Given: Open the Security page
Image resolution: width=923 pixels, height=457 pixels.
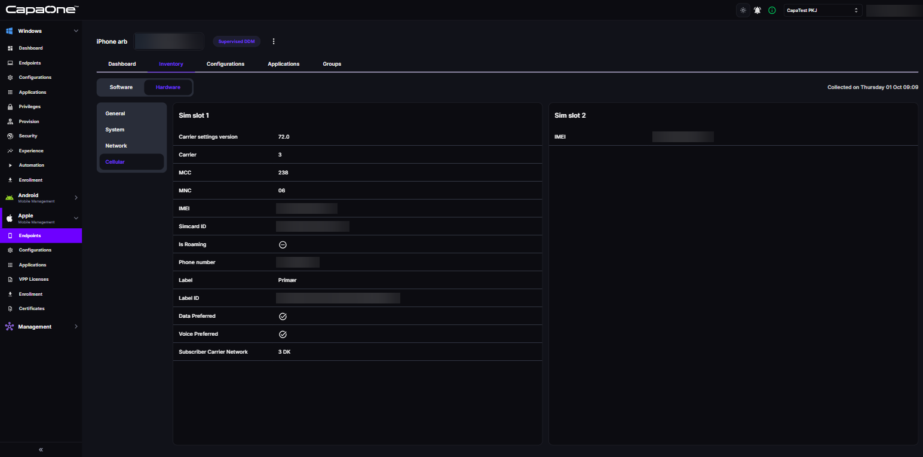Looking at the screenshot, I should [28, 136].
